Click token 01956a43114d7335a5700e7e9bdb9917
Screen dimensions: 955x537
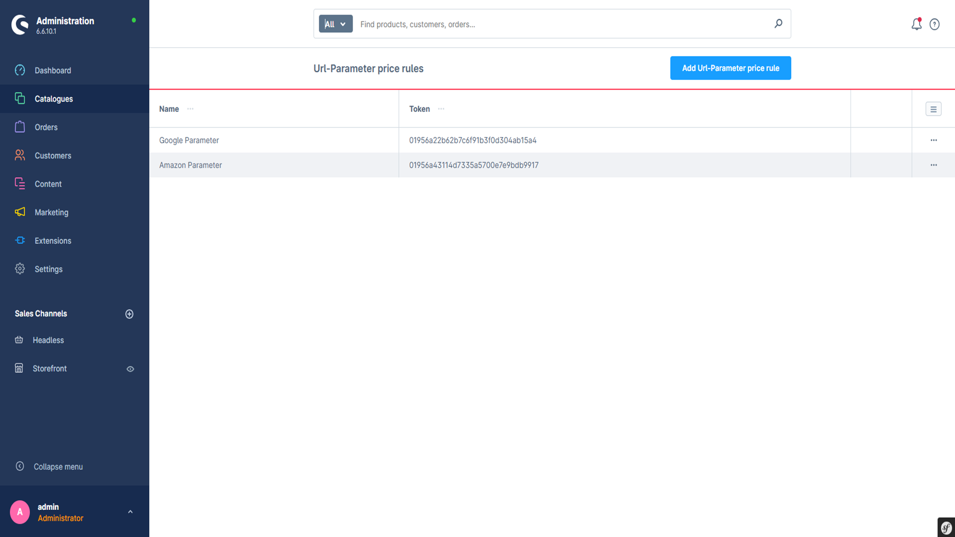(474, 165)
